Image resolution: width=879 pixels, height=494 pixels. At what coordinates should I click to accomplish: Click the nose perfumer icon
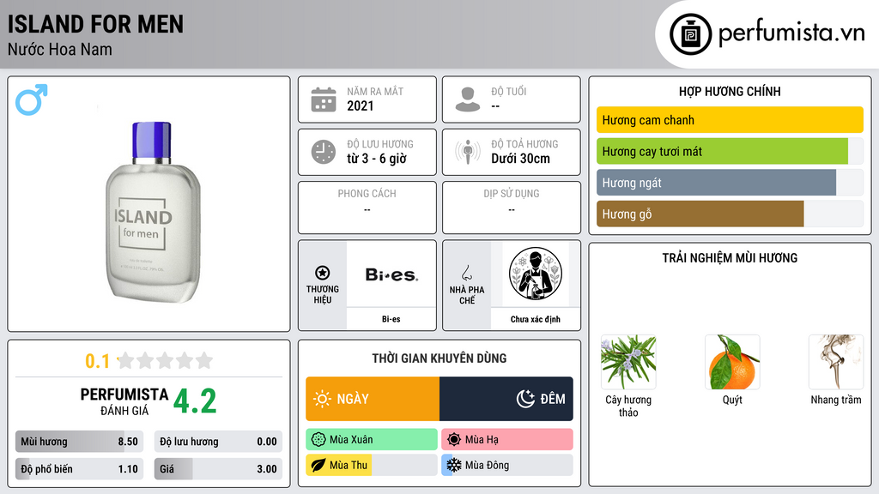pyautogui.click(x=466, y=273)
